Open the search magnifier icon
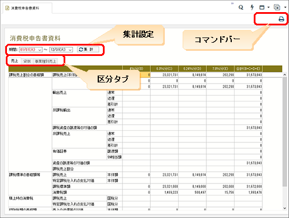289x218 pixels. tap(241, 7)
